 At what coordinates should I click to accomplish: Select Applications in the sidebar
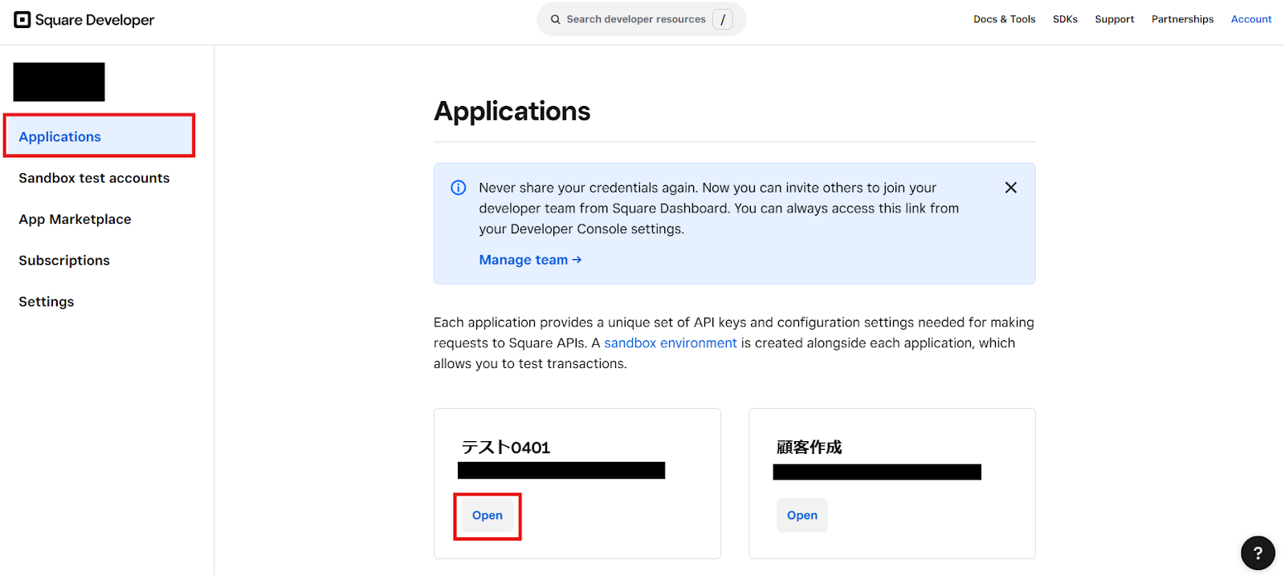[x=100, y=136]
